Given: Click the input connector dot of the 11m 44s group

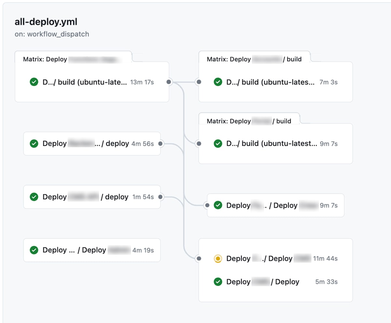Looking at the screenshot, I should tap(199, 259).
